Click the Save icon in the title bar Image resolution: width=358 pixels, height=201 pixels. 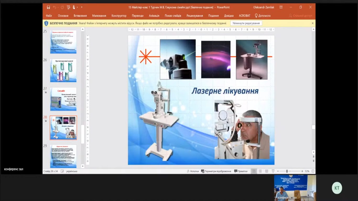click(x=48, y=7)
